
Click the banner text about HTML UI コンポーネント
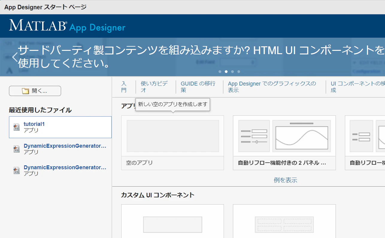(201, 57)
